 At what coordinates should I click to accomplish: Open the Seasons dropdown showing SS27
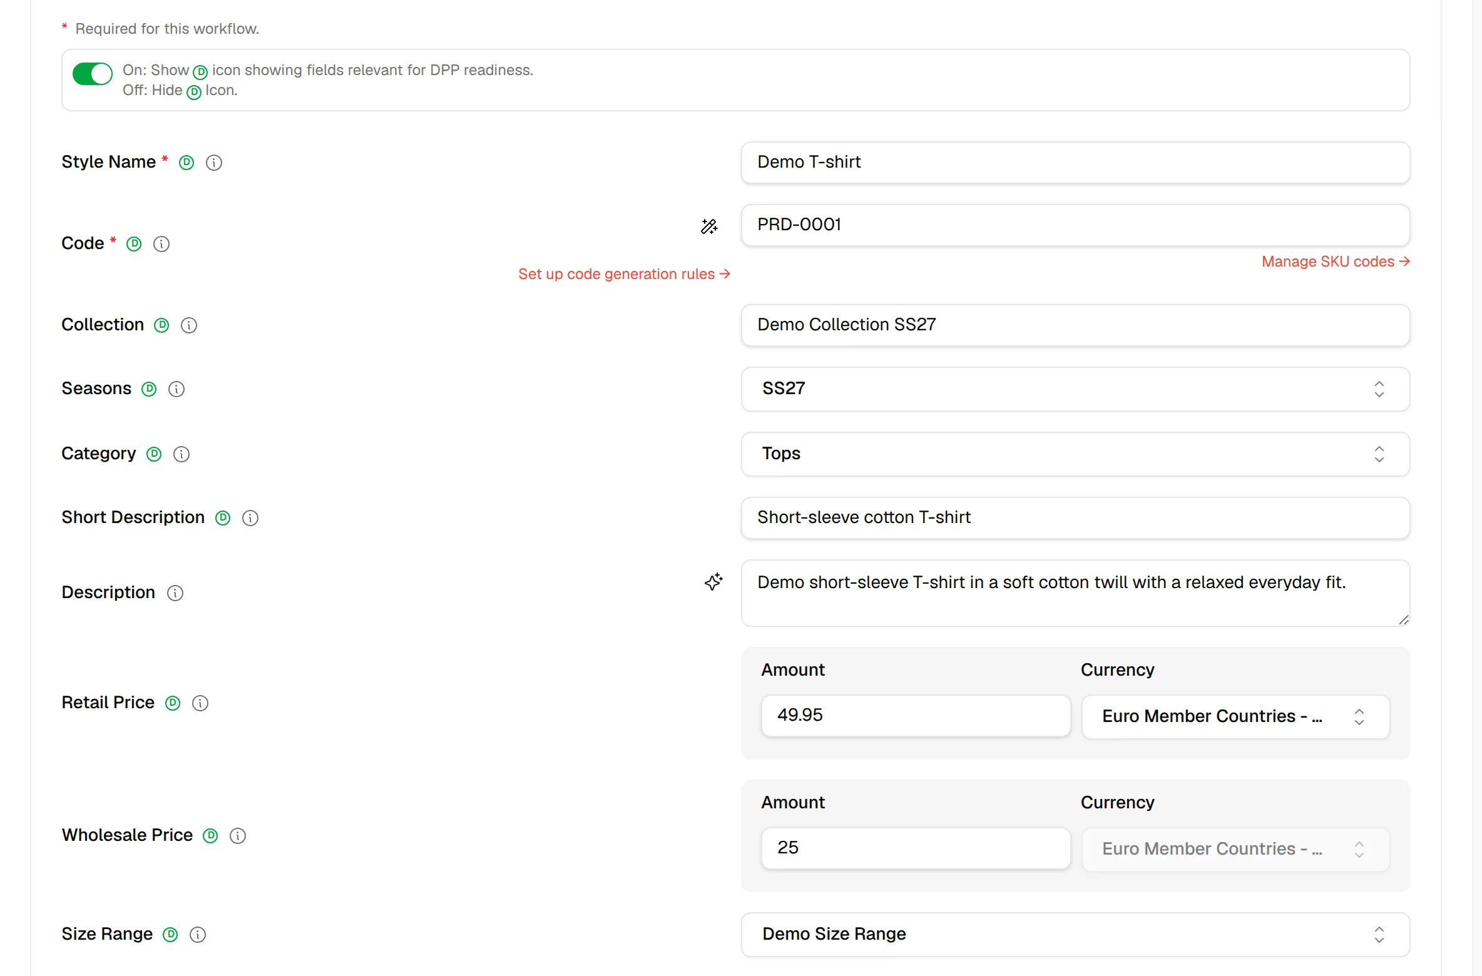point(1075,389)
